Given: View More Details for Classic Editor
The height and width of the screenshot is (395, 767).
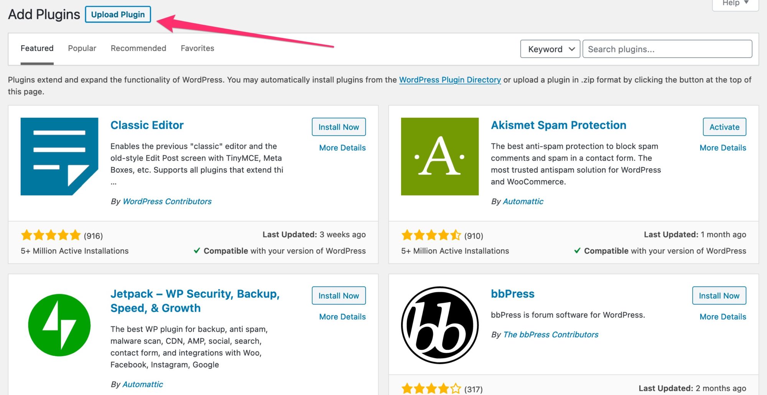Looking at the screenshot, I should pos(342,148).
